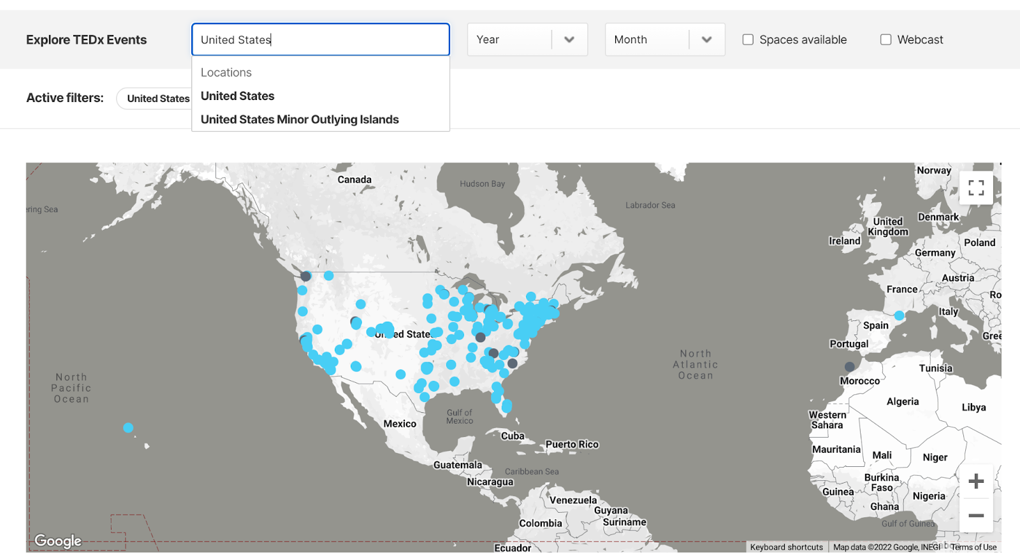Enable the 'Spaces available' checkbox
The image size is (1020, 558).
coord(748,39)
